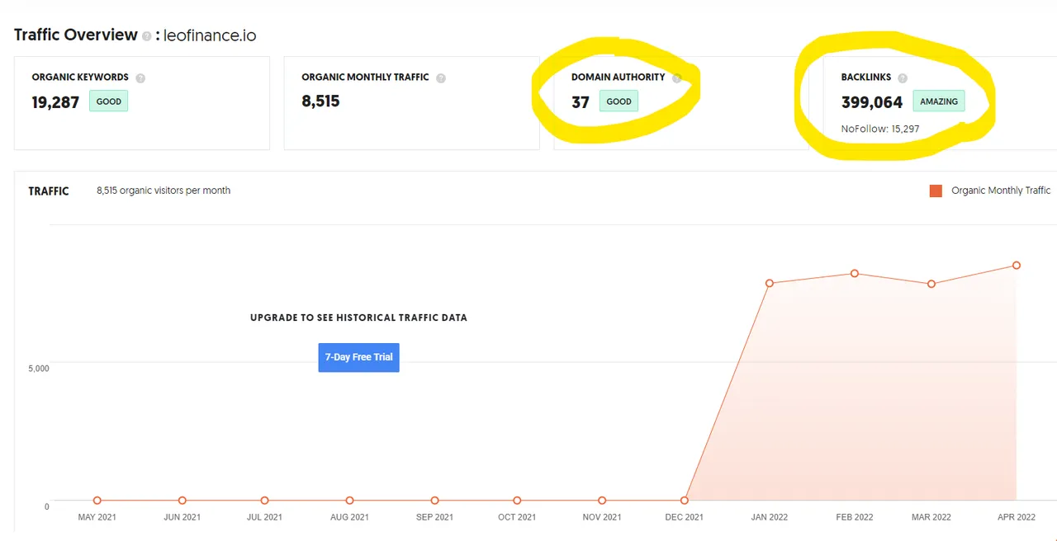Open the Organic Keywords help tooltip icon
Viewport: 1057px width, 541px height.
[140, 78]
